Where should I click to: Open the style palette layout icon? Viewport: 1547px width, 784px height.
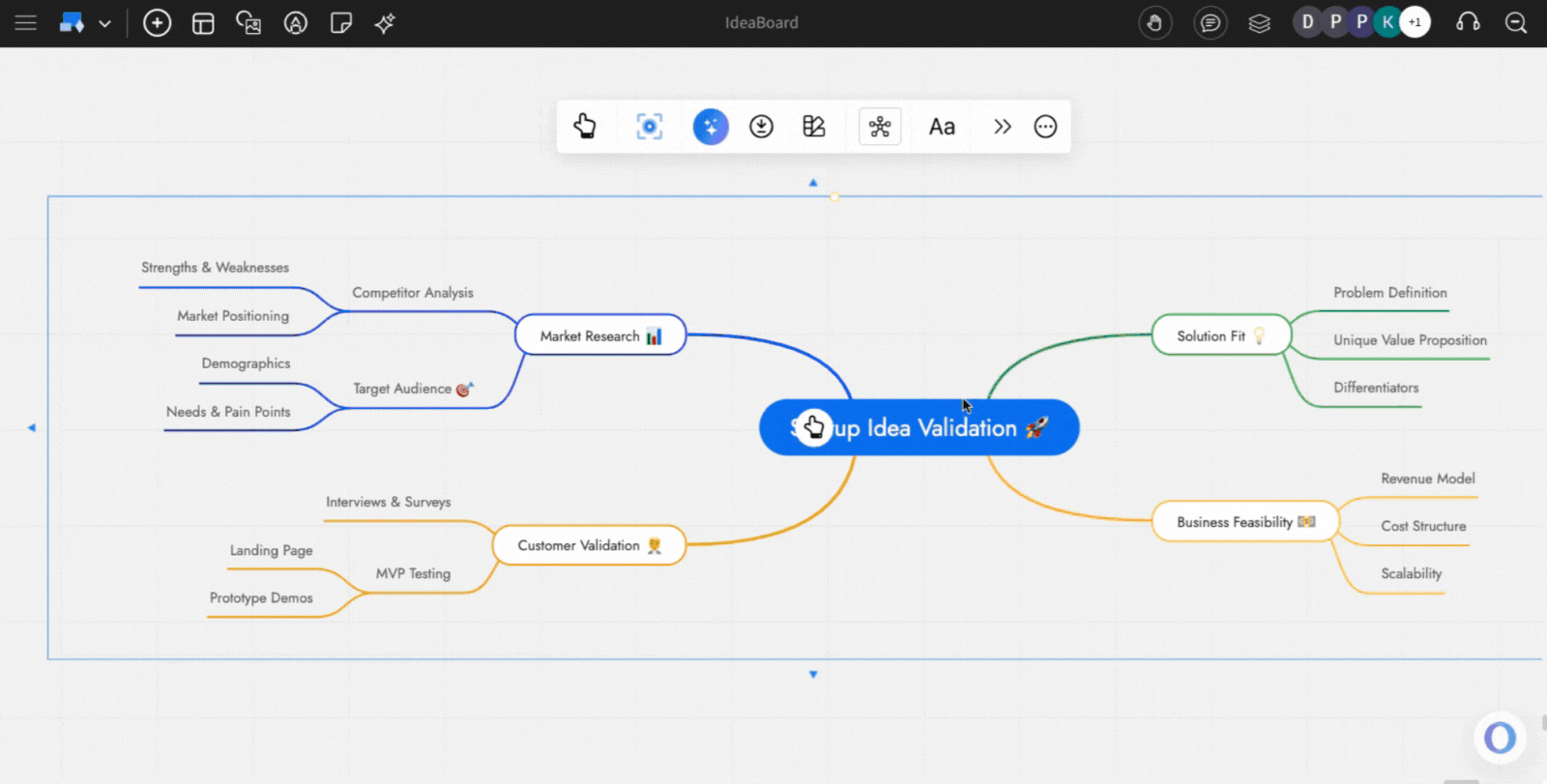coord(814,127)
